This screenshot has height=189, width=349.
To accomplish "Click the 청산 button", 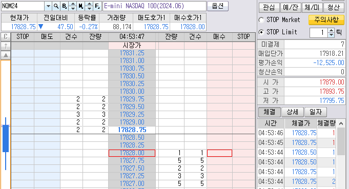I will (x=334, y=8).
